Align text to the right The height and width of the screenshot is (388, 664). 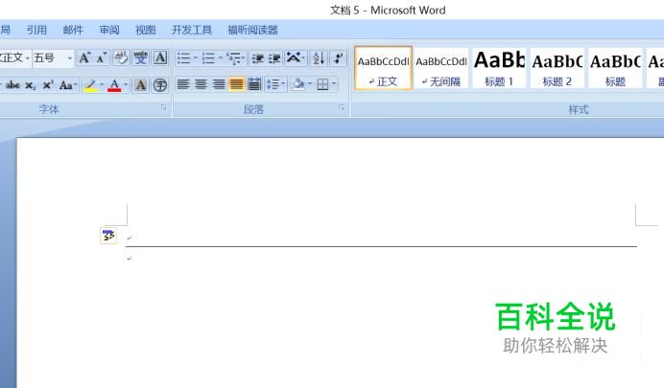point(219,84)
